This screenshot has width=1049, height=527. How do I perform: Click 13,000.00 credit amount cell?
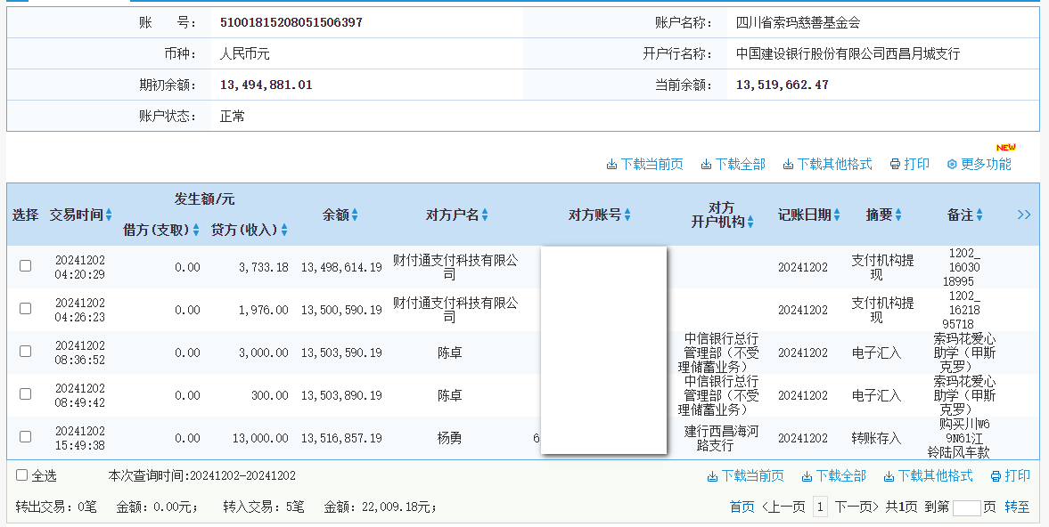coord(260,438)
